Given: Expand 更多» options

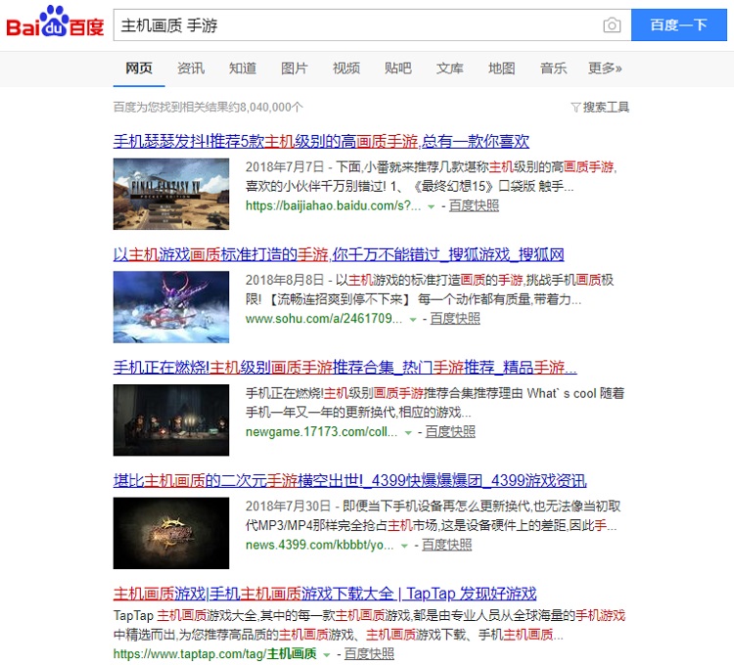Looking at the screenshot, I should pos(605,68).
